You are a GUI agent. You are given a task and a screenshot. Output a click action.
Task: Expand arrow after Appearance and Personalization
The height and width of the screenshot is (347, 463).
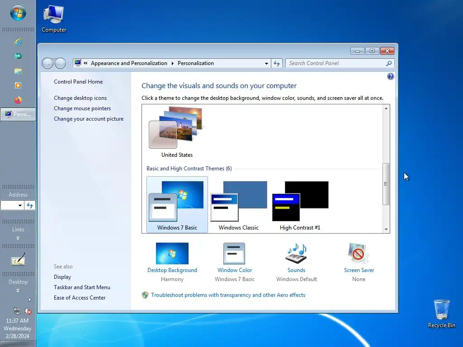coord(172,63)
